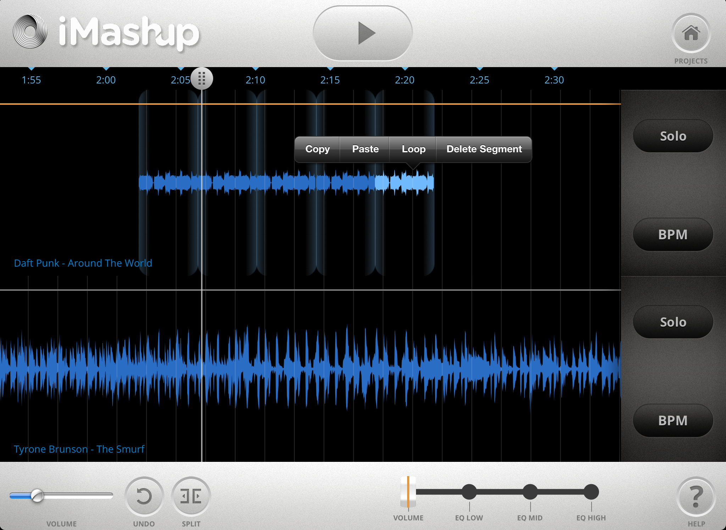Click the 'Daft Punk - Around The World' label
The height and width of the screenshot is (530, 726).
tap(83, 263)
